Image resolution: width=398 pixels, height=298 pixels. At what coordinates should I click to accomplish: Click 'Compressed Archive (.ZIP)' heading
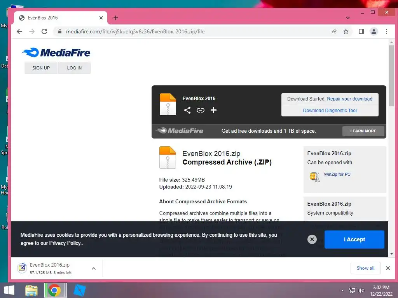[x=227, y=162]
